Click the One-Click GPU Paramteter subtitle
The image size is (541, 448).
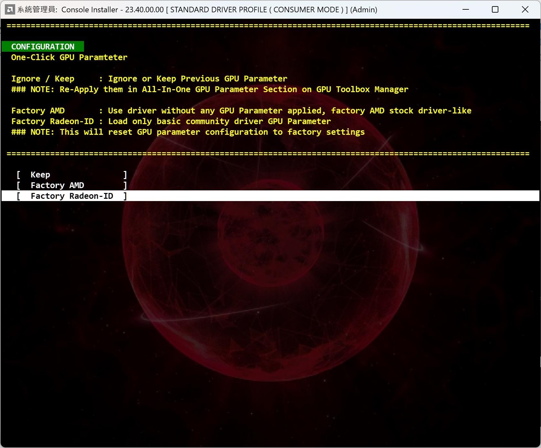[x=69, y=58]
